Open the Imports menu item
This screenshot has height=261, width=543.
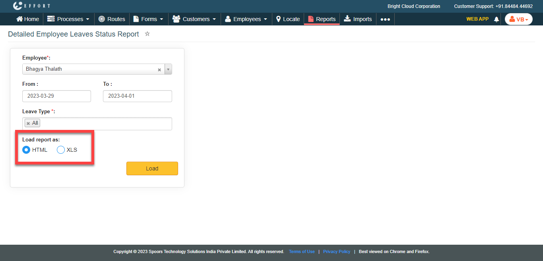pyautogui.click(x=358, y=19)
